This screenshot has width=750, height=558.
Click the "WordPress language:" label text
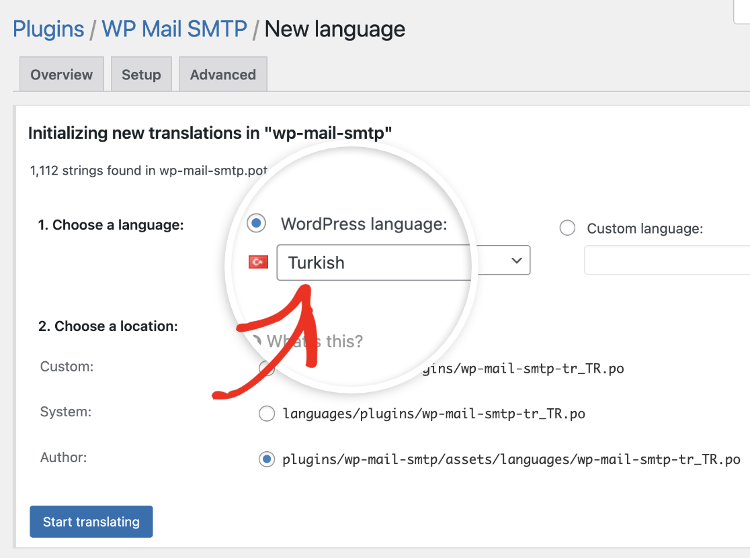pyautogui.click(x=364, y=224)
